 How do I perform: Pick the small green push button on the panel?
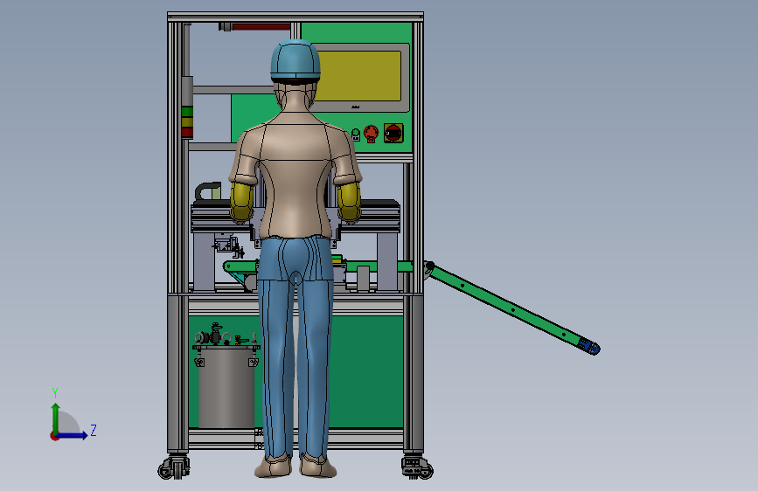(355, 134)
